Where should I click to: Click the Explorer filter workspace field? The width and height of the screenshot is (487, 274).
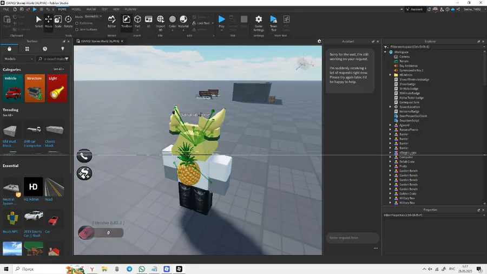coord(435,47)
